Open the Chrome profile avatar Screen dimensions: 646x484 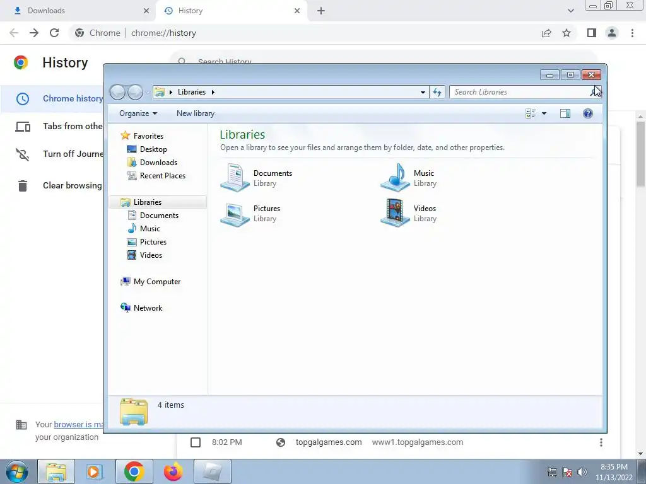(612, 33)
